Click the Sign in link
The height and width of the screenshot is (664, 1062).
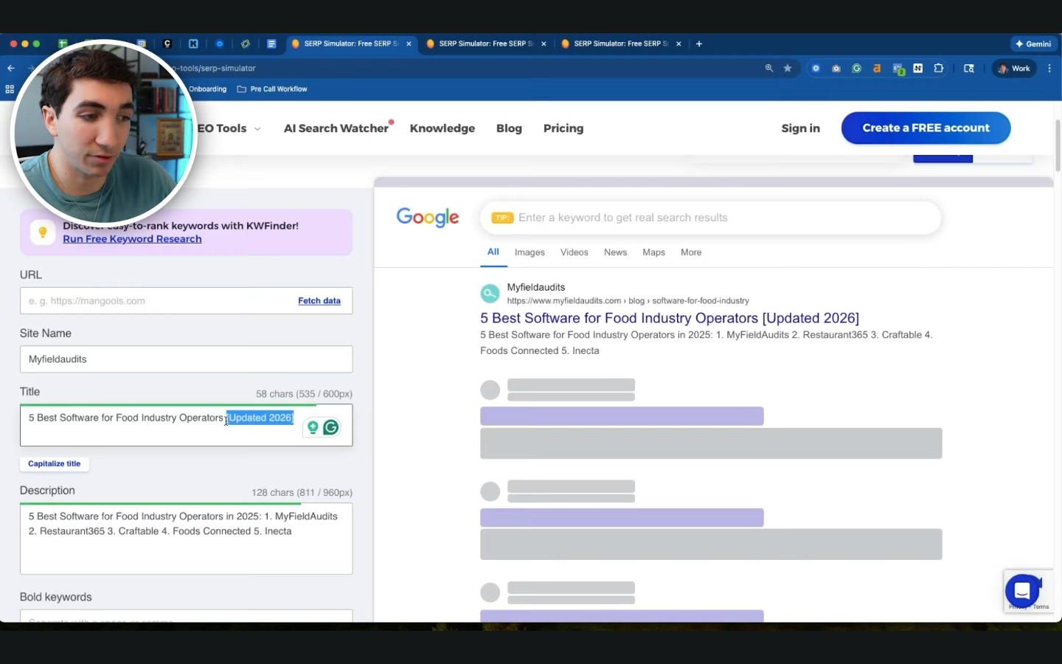[800, 128]
